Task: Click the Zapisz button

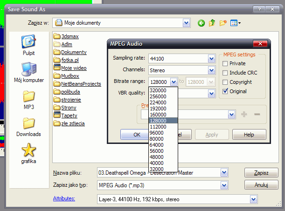Action: pyautogui.click(x=261, y=173)
